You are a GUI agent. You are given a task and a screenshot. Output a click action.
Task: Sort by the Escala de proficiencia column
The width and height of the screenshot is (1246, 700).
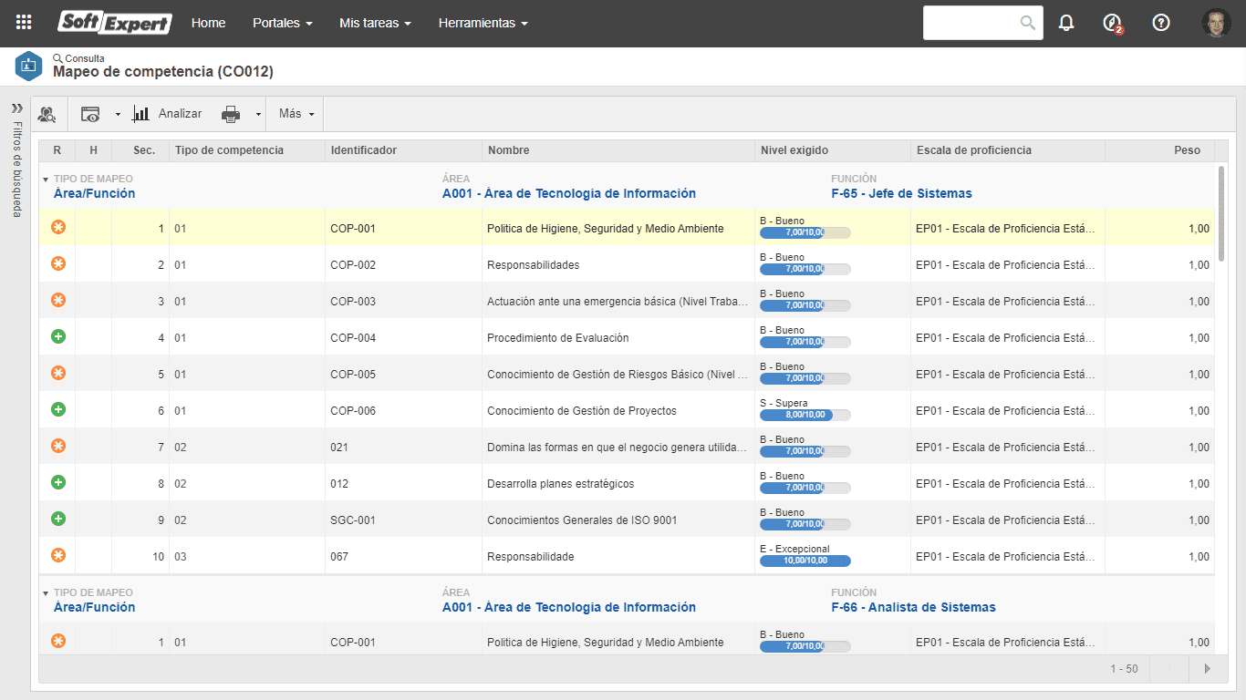click(x=1008, y=150)
